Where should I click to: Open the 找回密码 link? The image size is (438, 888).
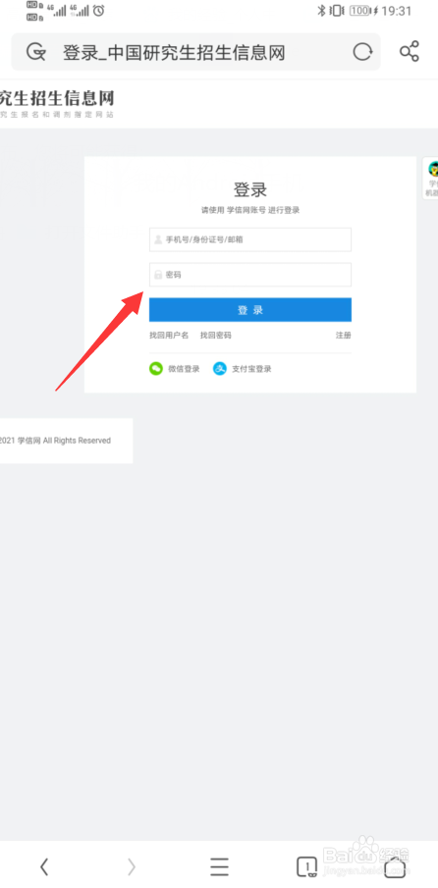click(x=215, y=336)
